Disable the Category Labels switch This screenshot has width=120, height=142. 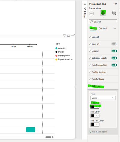(x=114, y=58)
